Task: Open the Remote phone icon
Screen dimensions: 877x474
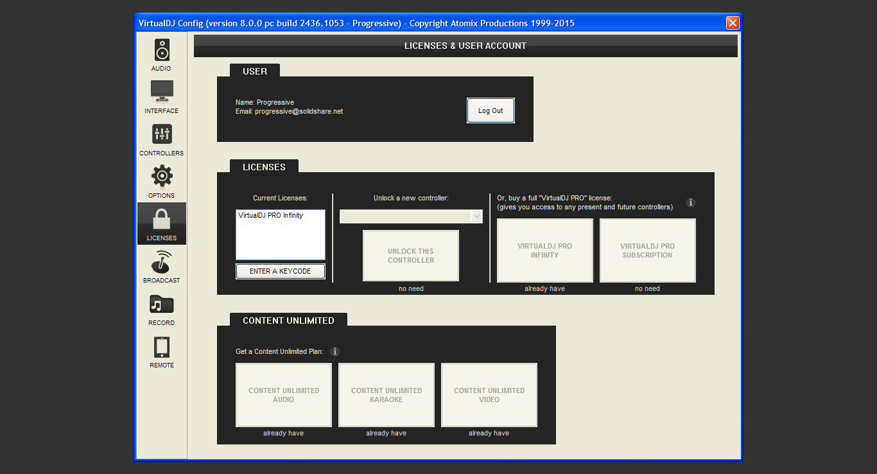Action: pos(162,347)
